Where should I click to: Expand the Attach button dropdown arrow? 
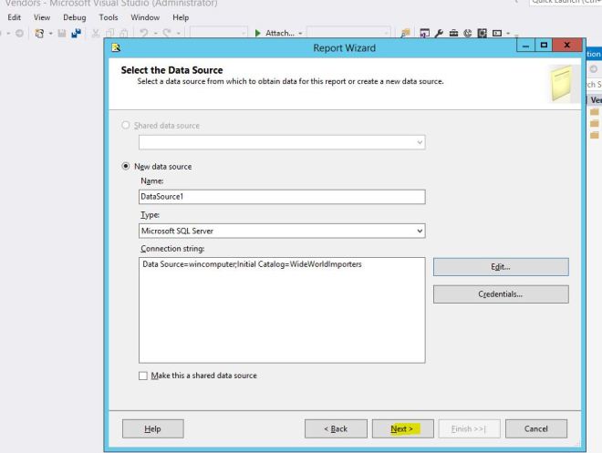(x=298, y=33)
